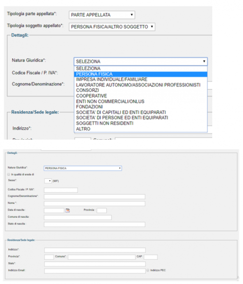The width and height of the screenshot is (243, 284).
Task: Click the CAP input field
Action: (151, 257)
